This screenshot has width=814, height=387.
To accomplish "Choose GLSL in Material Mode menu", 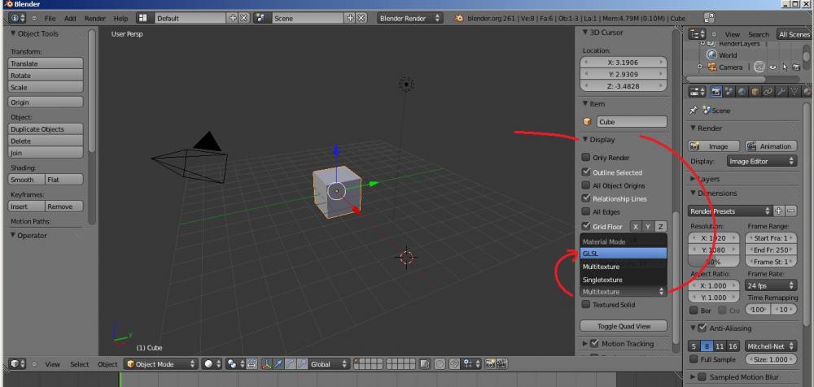I will (623, 254).
